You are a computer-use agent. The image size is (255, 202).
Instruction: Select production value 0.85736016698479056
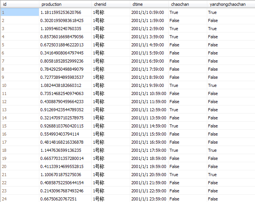coord(62,37)
